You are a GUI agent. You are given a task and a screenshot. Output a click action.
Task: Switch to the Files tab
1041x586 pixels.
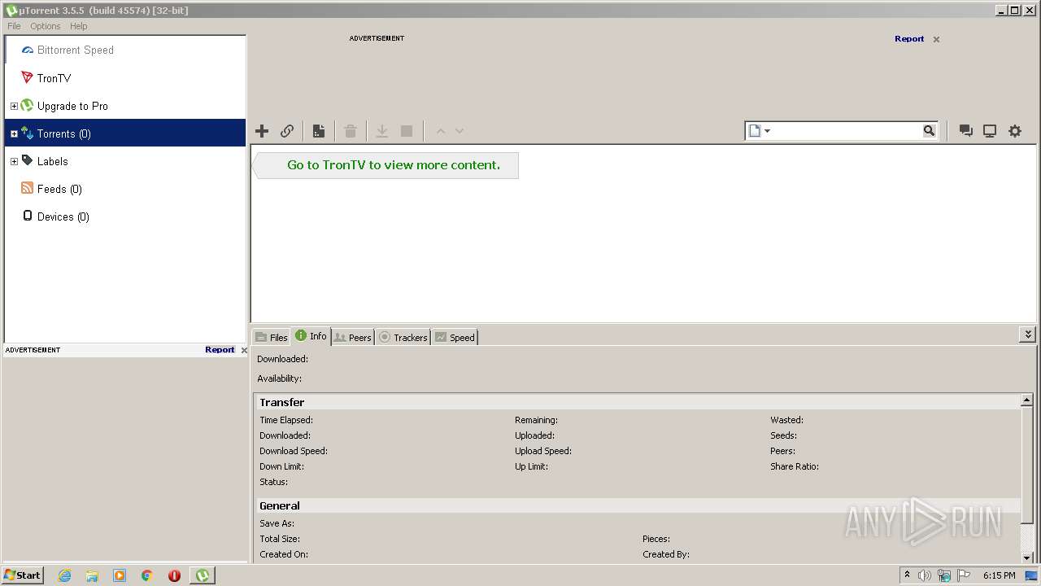point(272,337)
